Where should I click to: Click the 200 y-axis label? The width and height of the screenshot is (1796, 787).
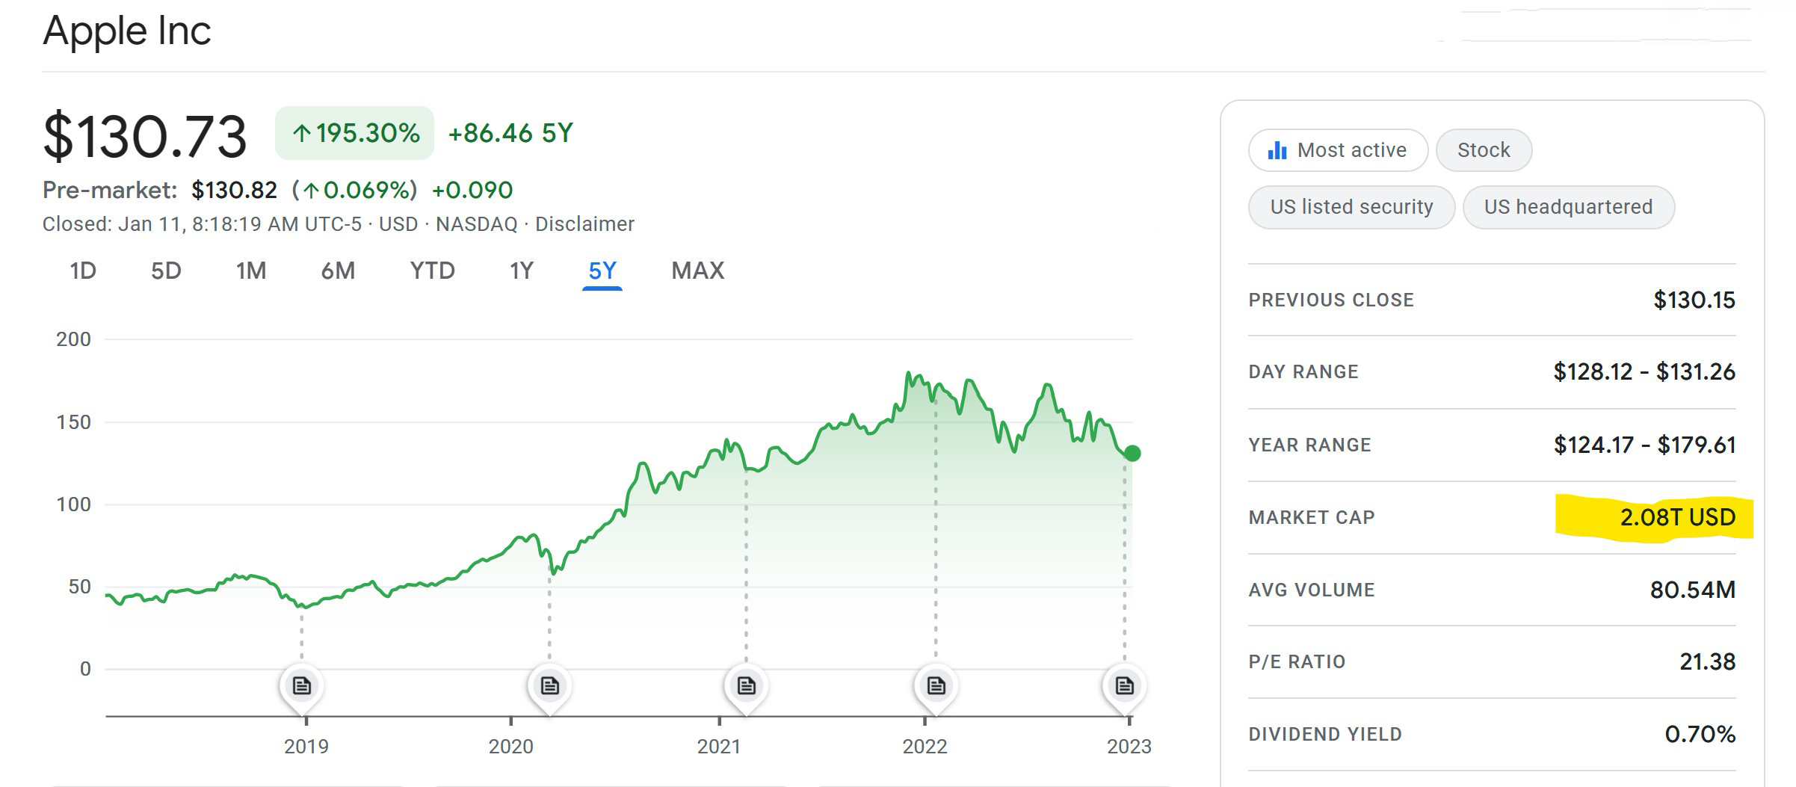pyautogui.click(x=73, y=339)
